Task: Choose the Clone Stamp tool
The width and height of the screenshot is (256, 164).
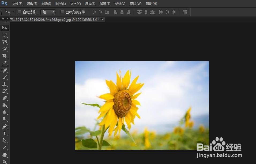Action: (x=4, y=84)
